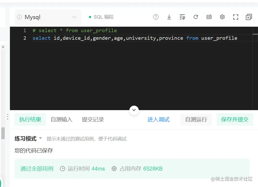Screen dimensions: 258x187
Task: Switch to the 执行结果 tab
Action: click(x=30, y=120)
